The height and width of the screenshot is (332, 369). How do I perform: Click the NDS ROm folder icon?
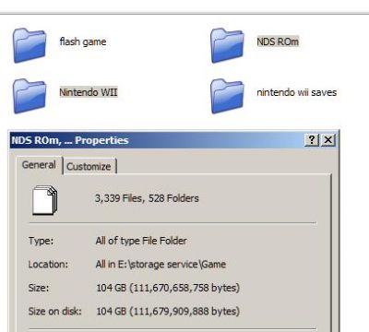(227, 45)
